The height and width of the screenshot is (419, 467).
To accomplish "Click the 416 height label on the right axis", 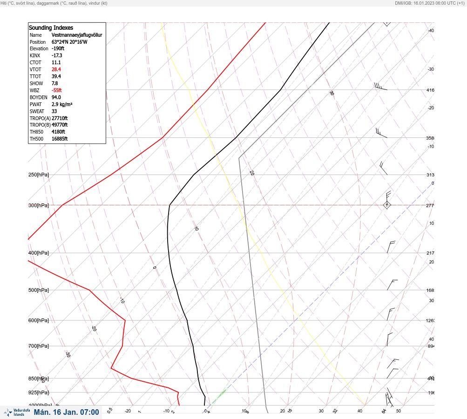I will [x=430, y=90].
